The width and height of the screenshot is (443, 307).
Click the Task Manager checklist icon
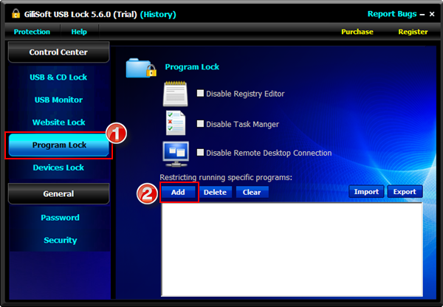click(x=176, y=123)
